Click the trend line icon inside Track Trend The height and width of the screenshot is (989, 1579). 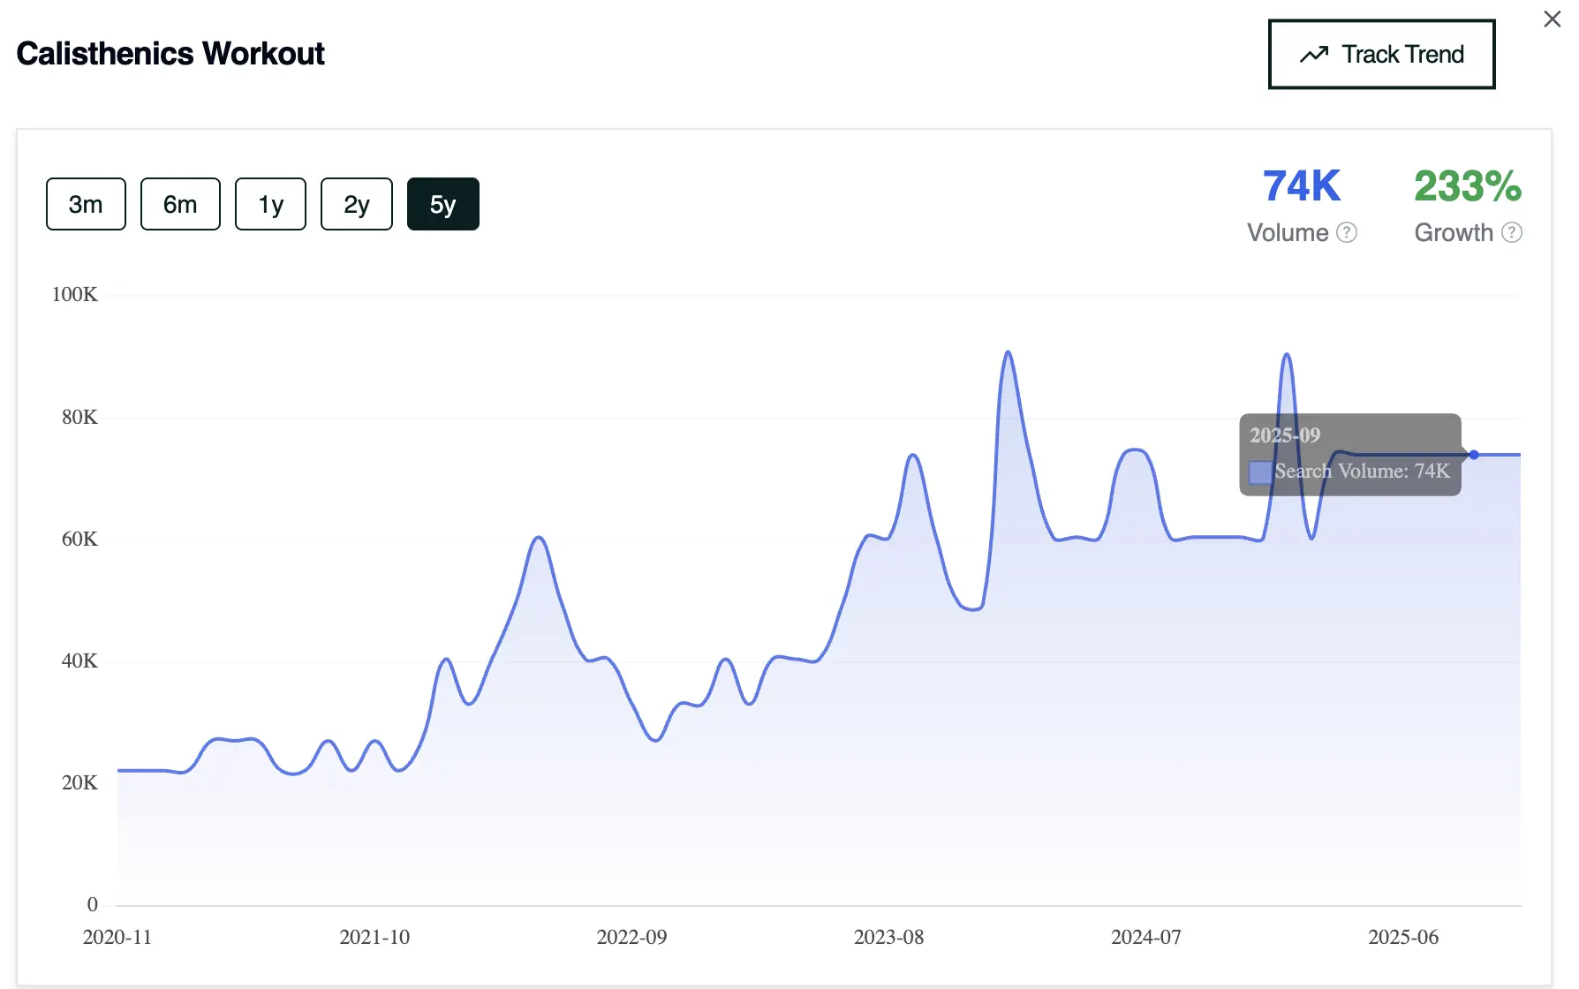click(1312, 54)
